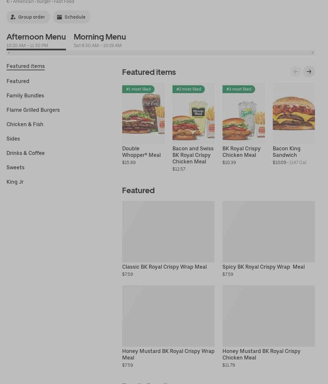Image resolution: width=328 pixels, height=384 pixels.
Task: Select the Bacon and Swiss BK Royal thumbnail
Action: pos(193,113)
